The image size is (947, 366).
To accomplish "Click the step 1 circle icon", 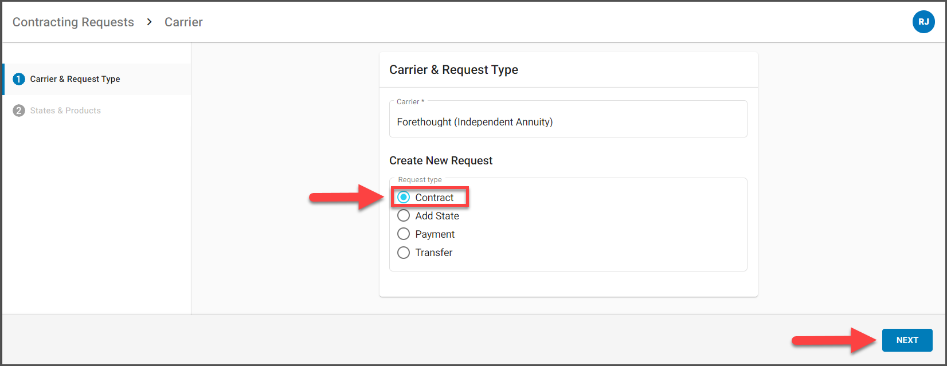I will (19, 79).
